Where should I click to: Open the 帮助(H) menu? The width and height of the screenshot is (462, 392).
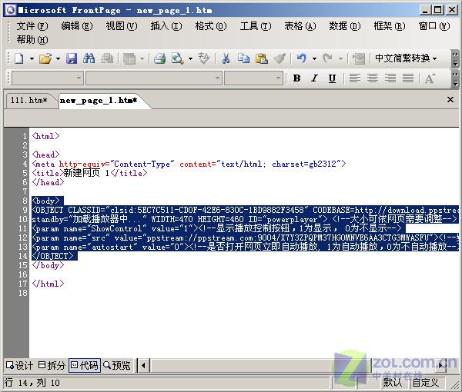pos(32,39)
